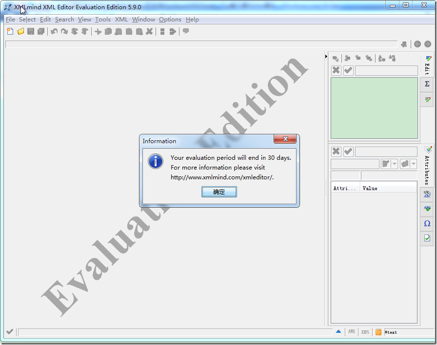Viewport: 437px width, 345px height.
Task: Open the Tools menu
Action: 103,20
